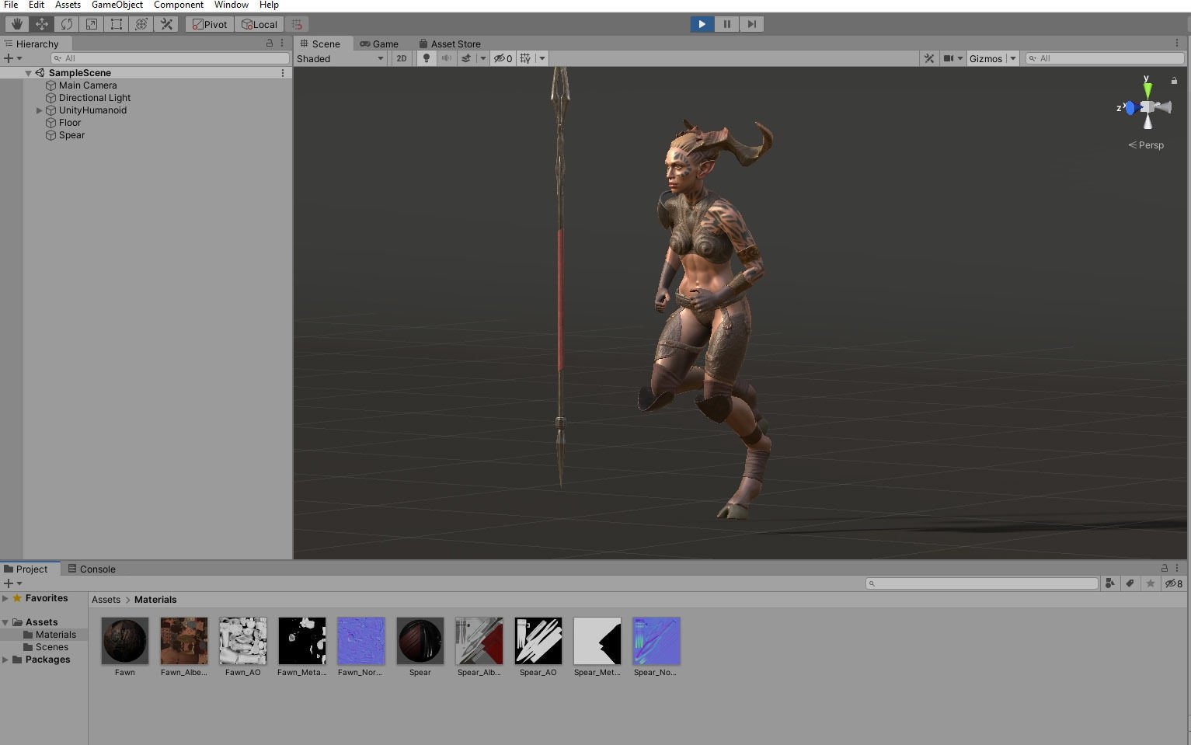Select the Fawn material thumbnail

125,641
